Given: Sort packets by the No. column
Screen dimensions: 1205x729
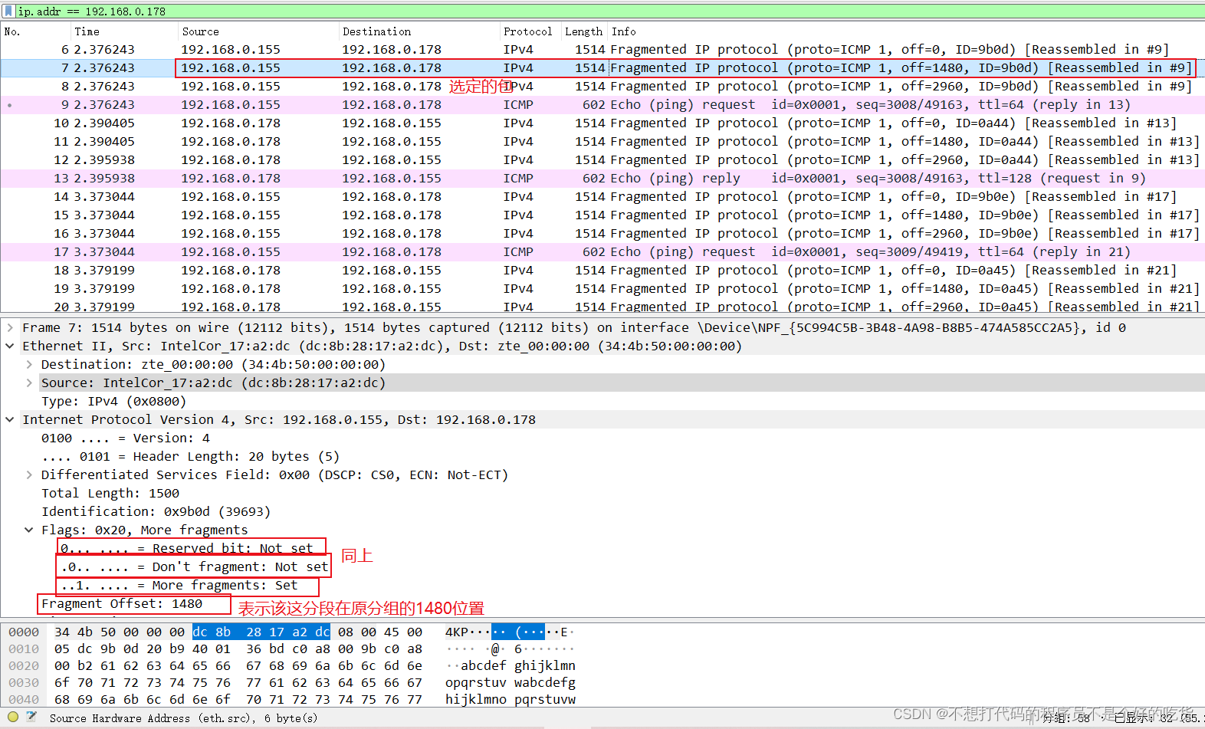Looking at the screenshot, I should point(34,31).
